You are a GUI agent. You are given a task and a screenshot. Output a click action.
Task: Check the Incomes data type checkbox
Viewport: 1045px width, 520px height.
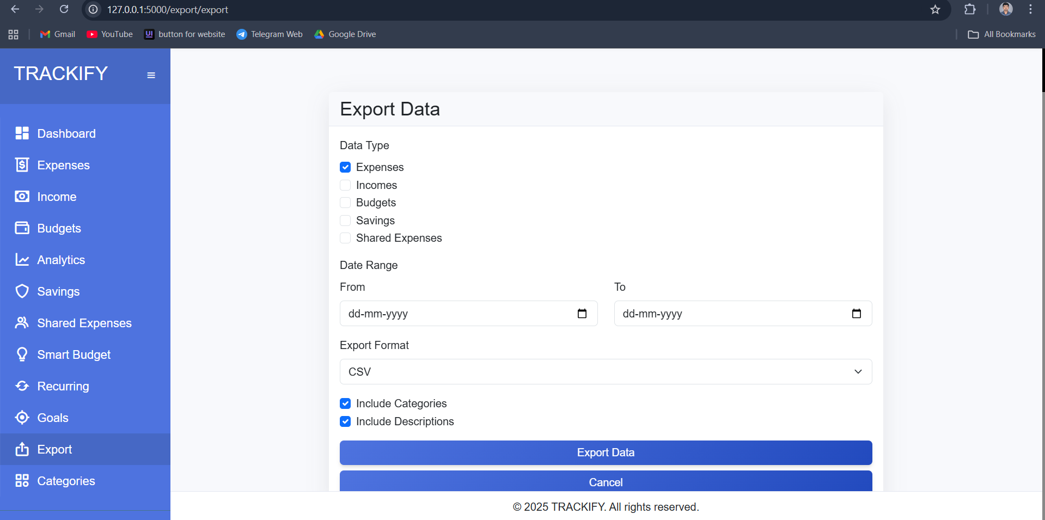(x=345, y=185)
